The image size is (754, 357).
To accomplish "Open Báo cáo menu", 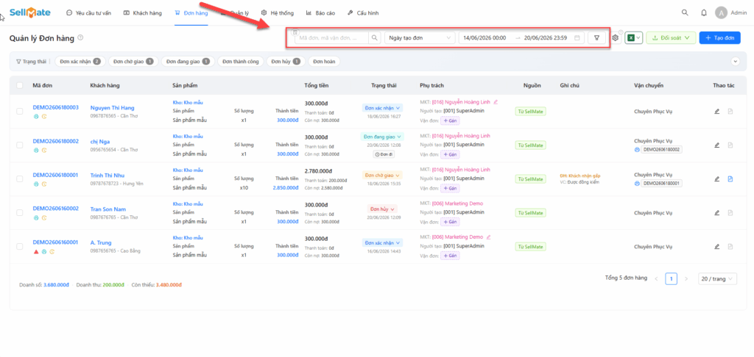I will [320, 13].
